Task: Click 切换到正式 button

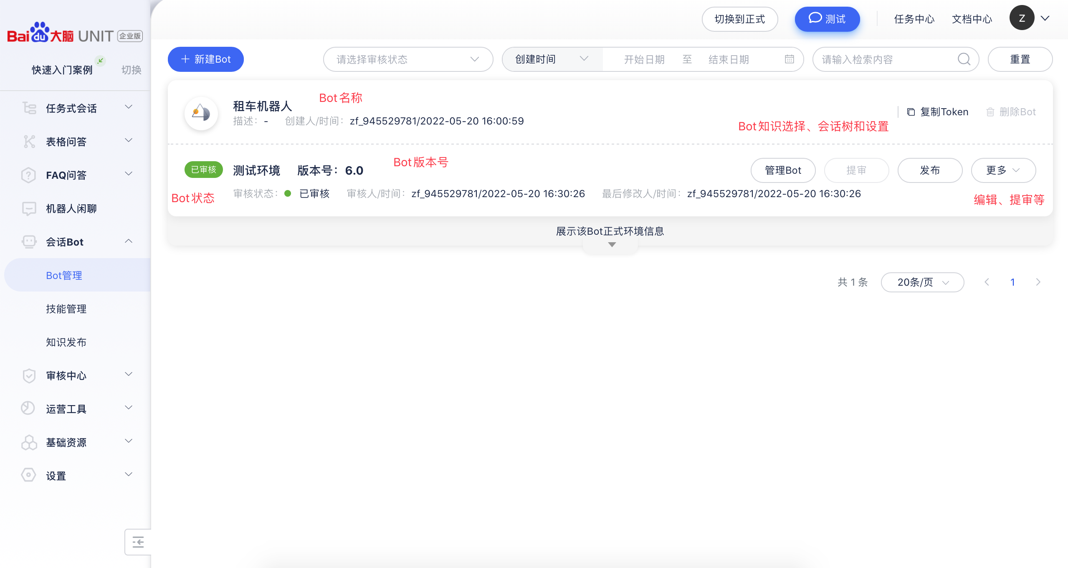Action: [739, 19]
